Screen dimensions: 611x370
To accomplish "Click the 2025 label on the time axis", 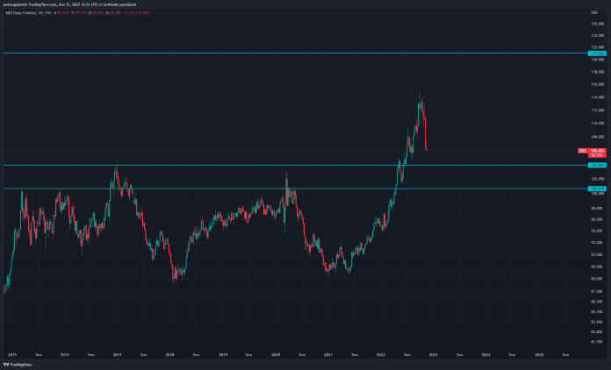I will coord(539,355).
